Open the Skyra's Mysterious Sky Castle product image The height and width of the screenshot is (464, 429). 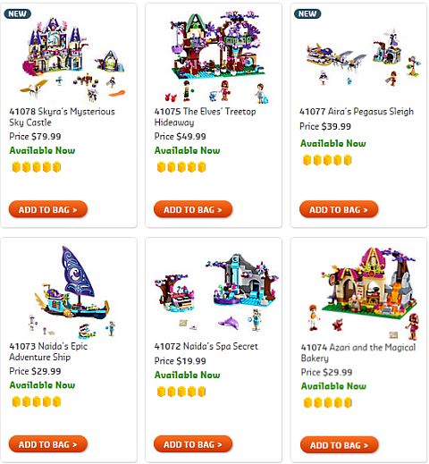[x=73, y=58]
